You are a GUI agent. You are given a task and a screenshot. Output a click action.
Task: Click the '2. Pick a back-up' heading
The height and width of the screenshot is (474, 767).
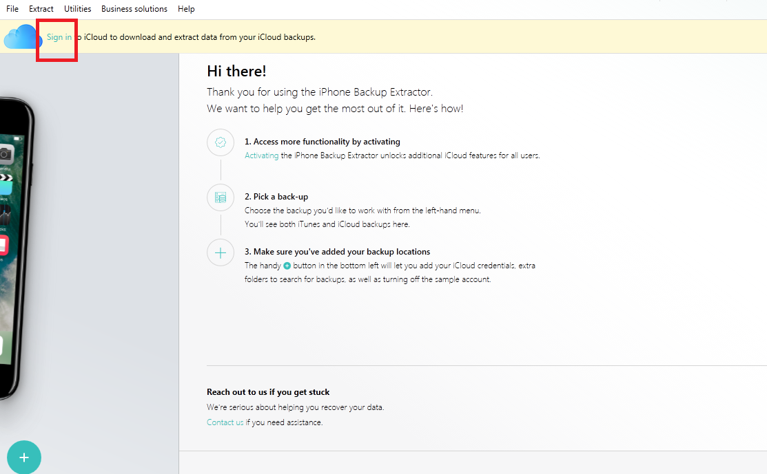click(276, 197)
